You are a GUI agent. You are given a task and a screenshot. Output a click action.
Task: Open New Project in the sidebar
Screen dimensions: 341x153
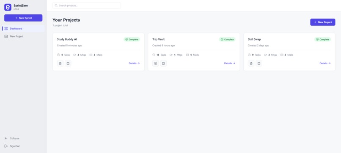pyautogui.click(x=23, y=36)
